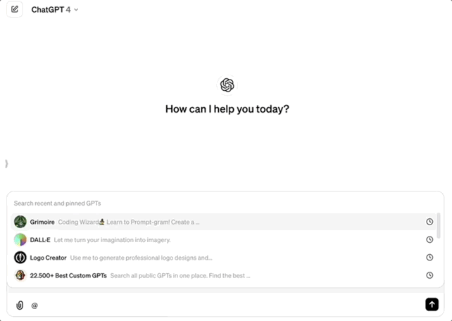Attach a file with the paperclip icon
The height and width of the screenshot is (321, 452).
pyautogui.click(x=20, y=305)
